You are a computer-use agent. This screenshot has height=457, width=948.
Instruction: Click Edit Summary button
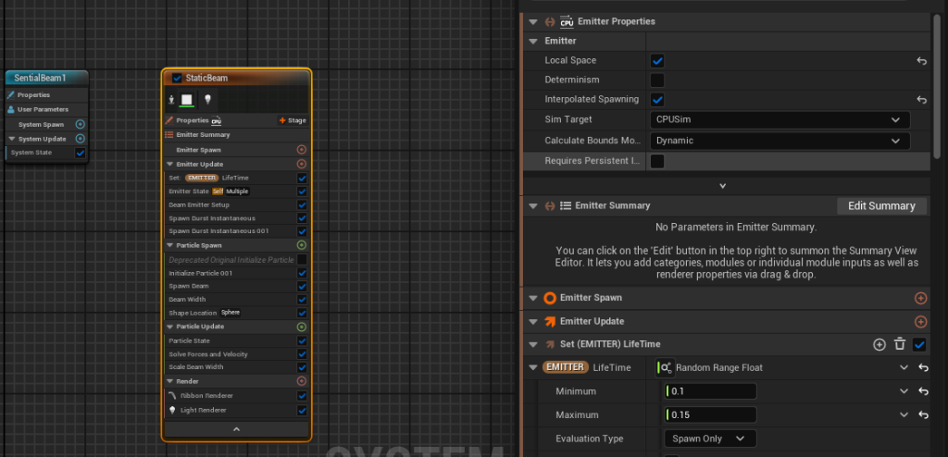(881, 206)
